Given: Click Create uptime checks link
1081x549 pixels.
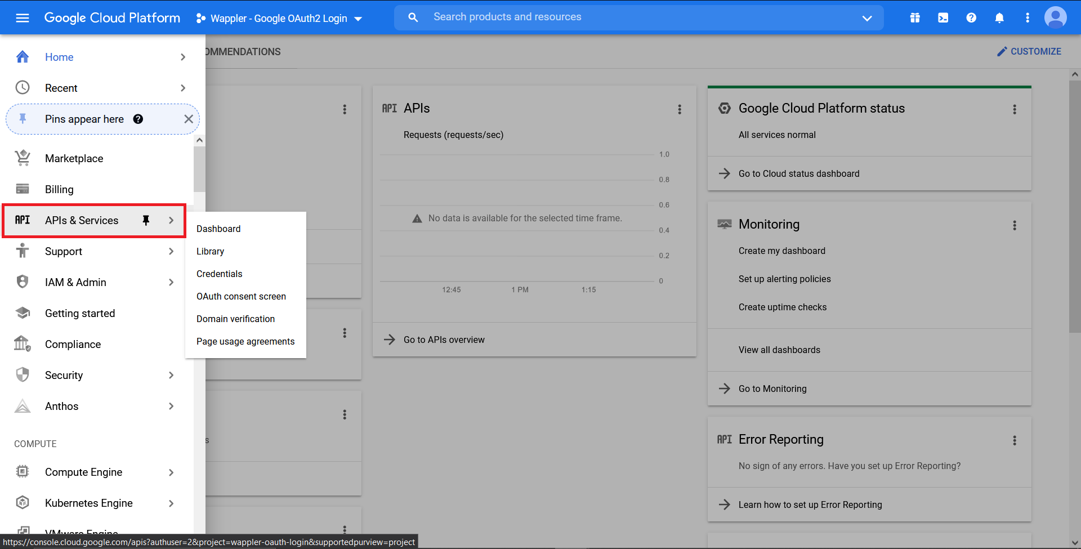Looking at the screenshot, I should click(x=783, y=307).
